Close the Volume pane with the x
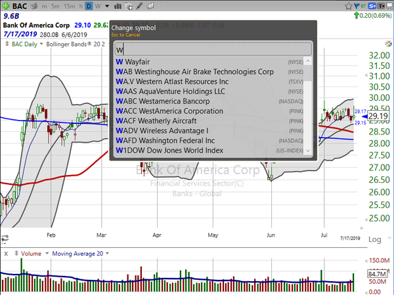This screenshot has width=394, height=295. point(6,252)
